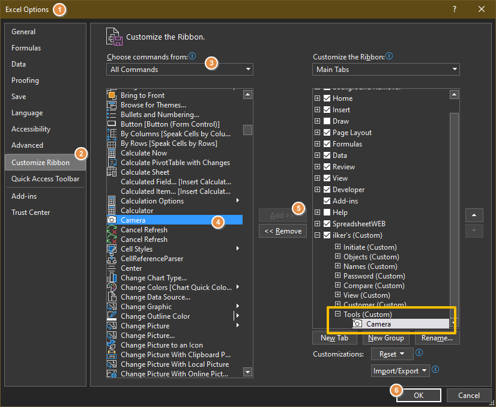Enable the Help tab checkbox
The image size is (496, 407).
coord(327,212)
